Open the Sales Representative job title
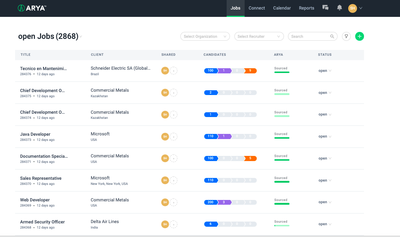 click(41, 178)
